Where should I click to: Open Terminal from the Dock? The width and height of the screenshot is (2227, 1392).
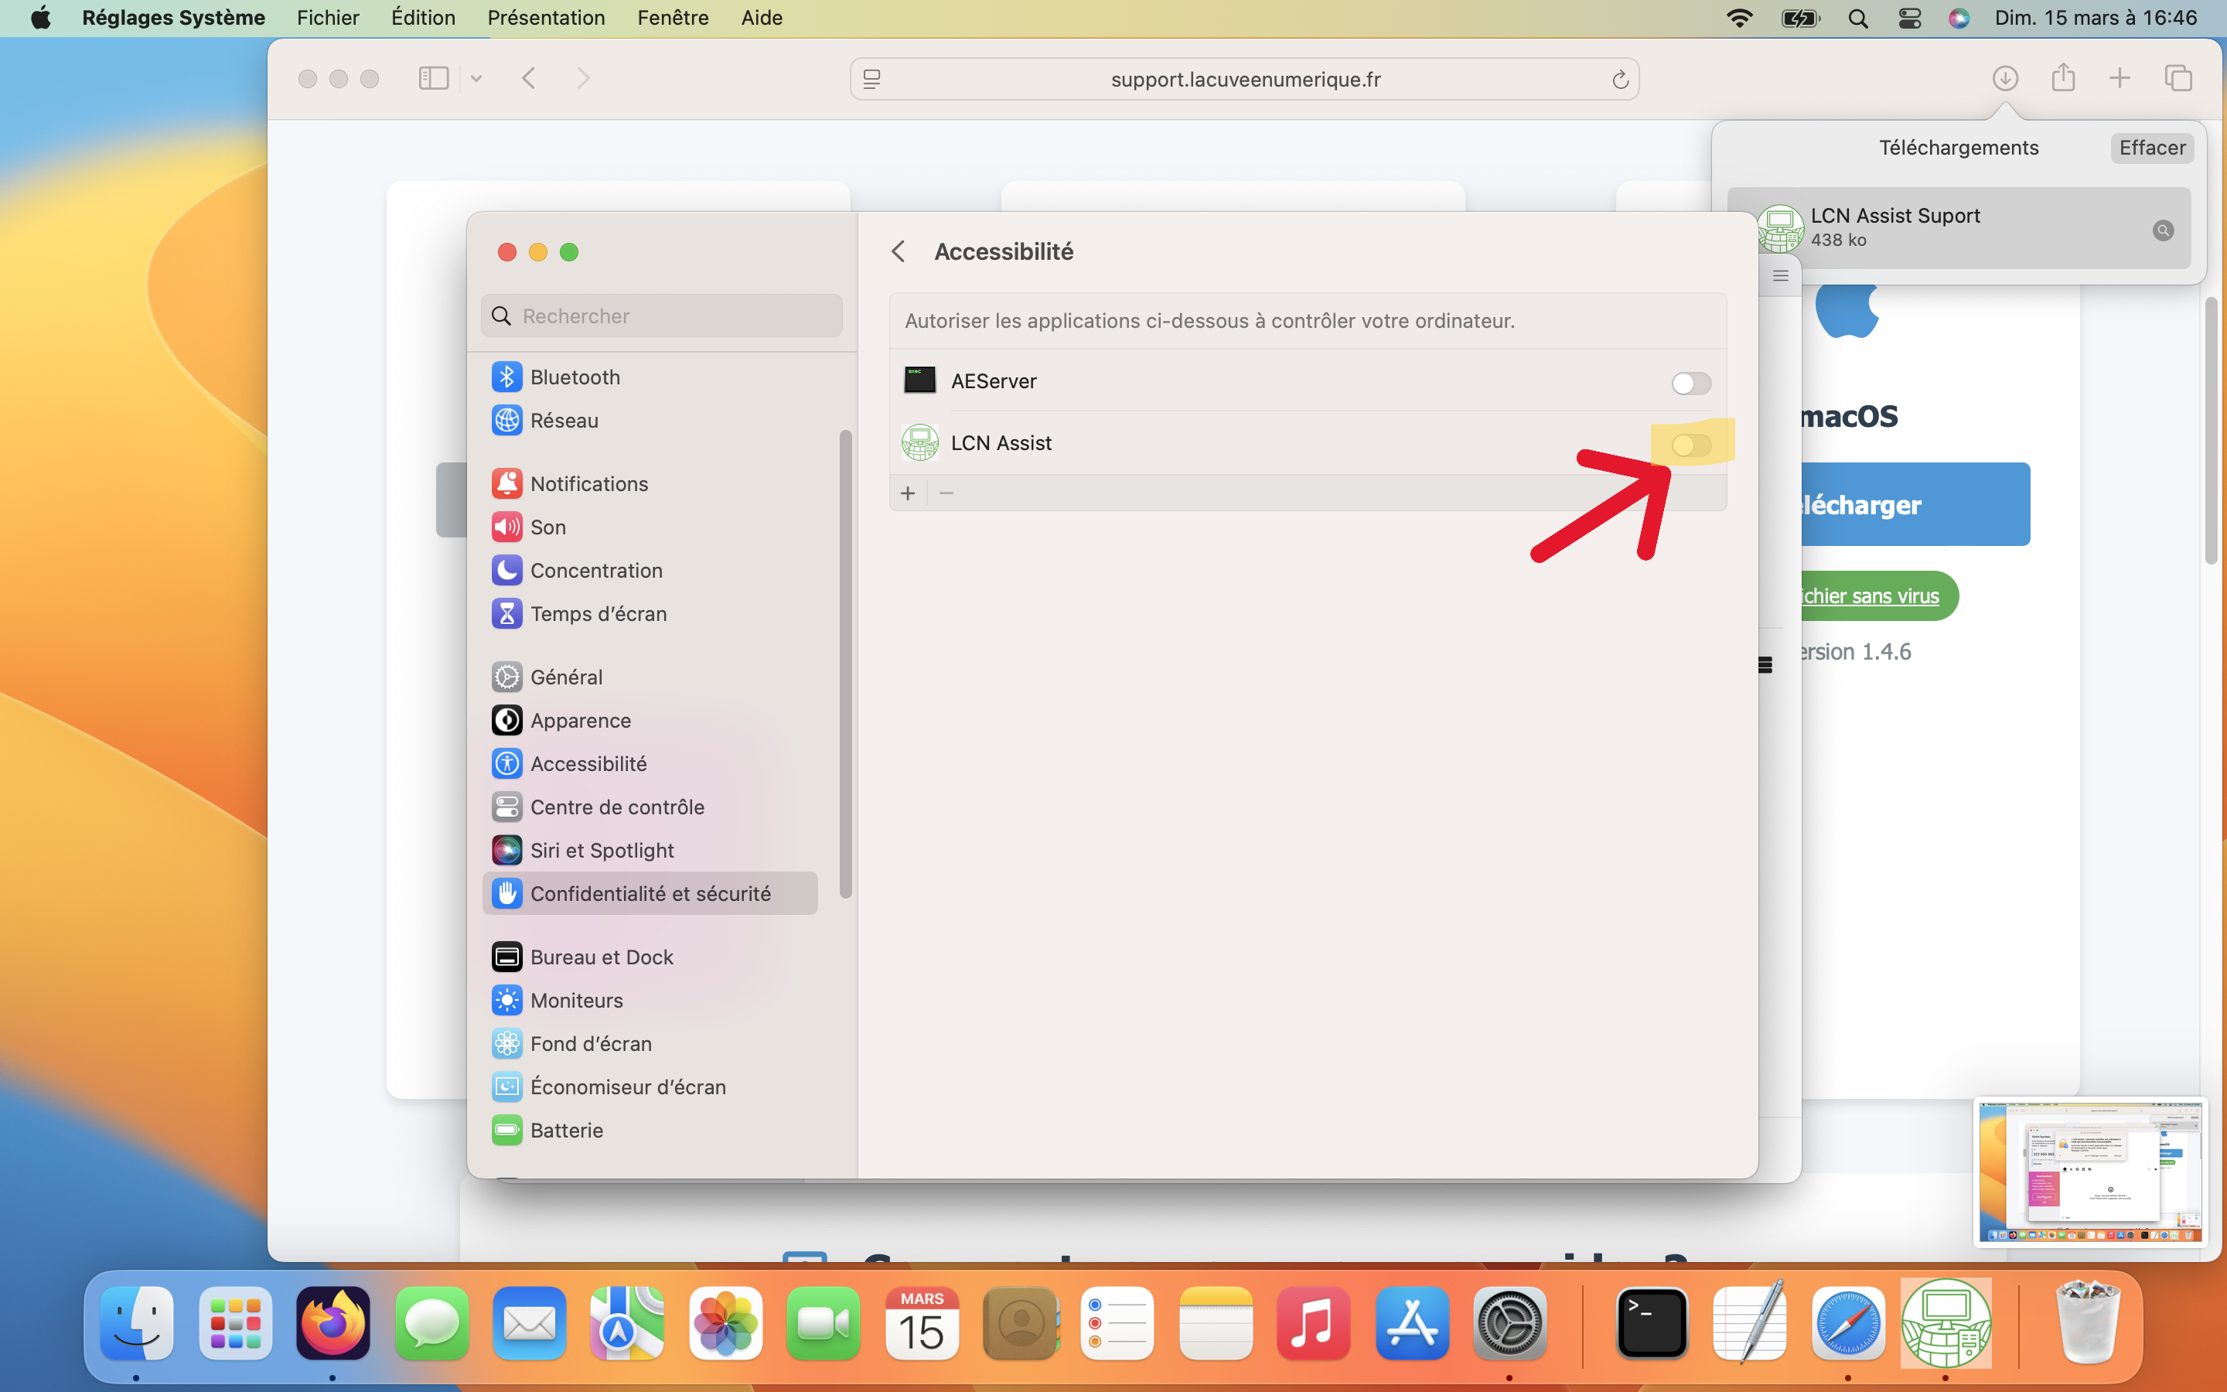1652,1323
